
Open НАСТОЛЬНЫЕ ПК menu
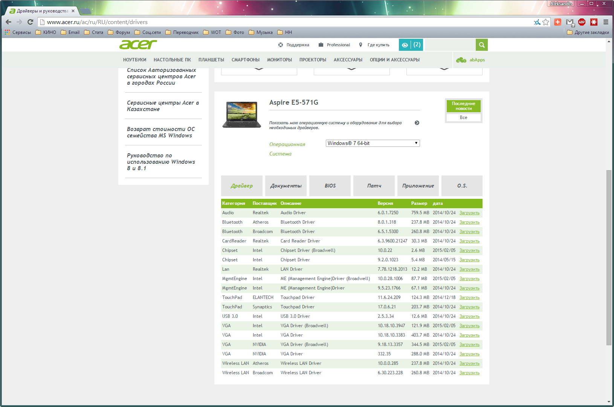point(172,60)
